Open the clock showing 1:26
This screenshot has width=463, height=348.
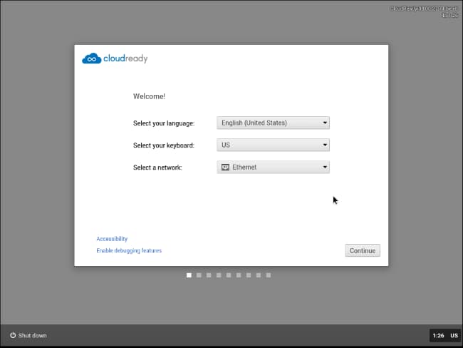click(x=438, y=335)
